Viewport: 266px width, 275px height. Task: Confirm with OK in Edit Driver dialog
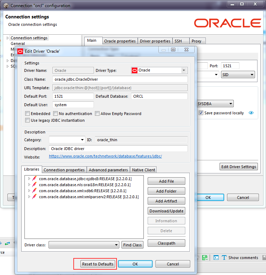point(135,264)
